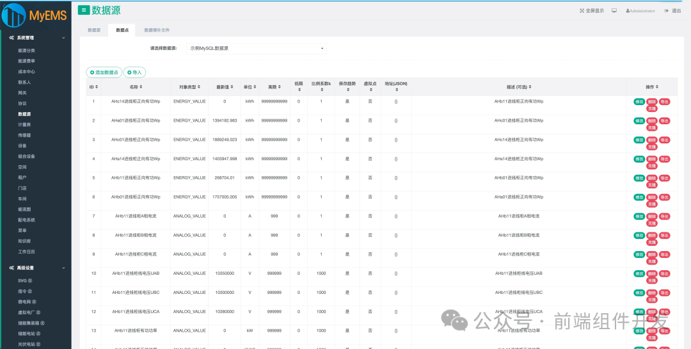Open 协议 in the sidebar
Image resolution: width=691 pixels, height=349 pixels.
tap(22, 103)
